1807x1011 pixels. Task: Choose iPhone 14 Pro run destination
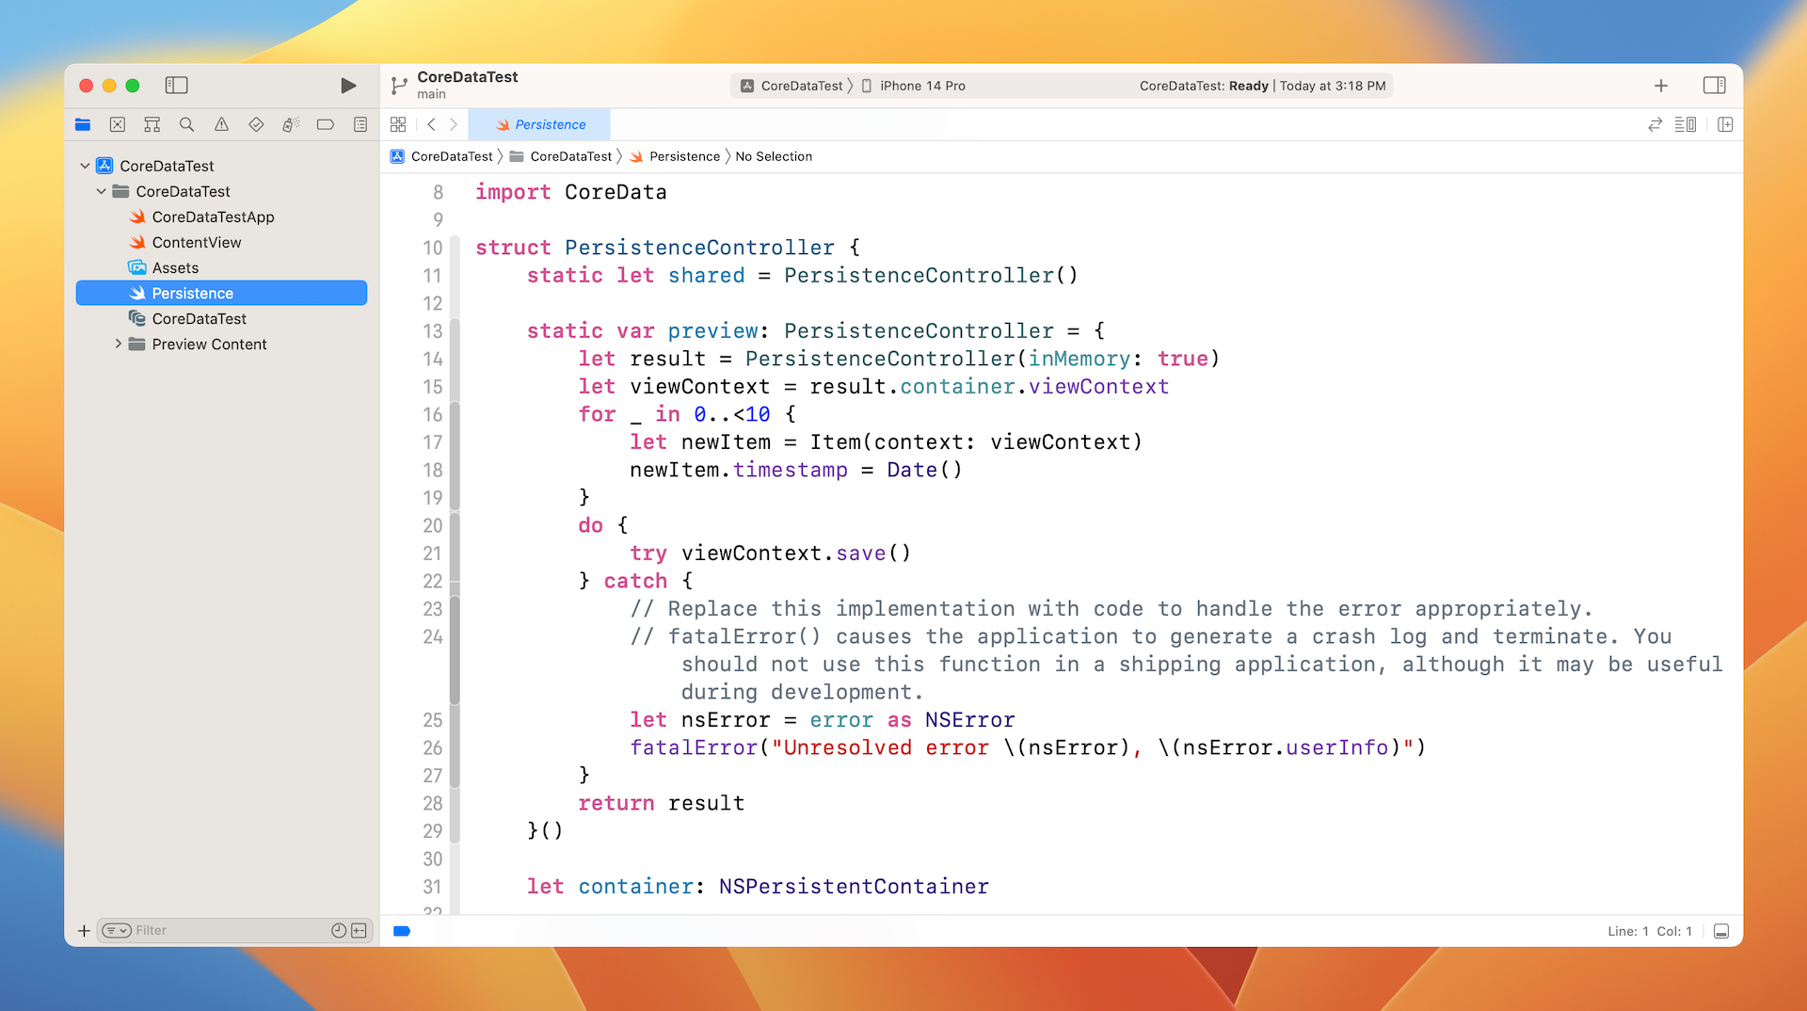coord(921,86)
